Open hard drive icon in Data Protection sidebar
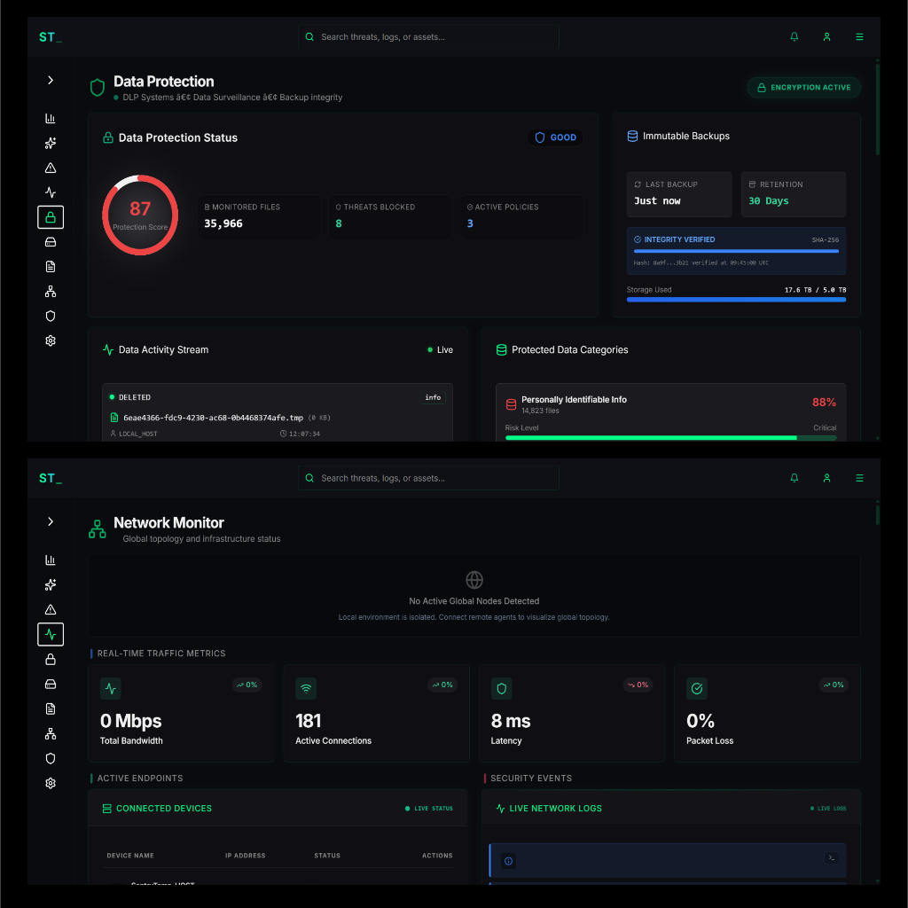This screenshot has height=908, width=908. [51, 242]
